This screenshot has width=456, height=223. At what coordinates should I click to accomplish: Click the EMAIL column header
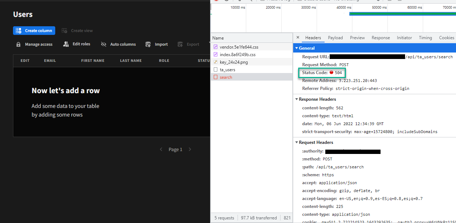coord(50,60)
